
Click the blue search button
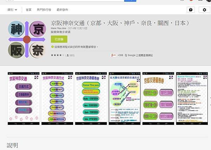130,1
